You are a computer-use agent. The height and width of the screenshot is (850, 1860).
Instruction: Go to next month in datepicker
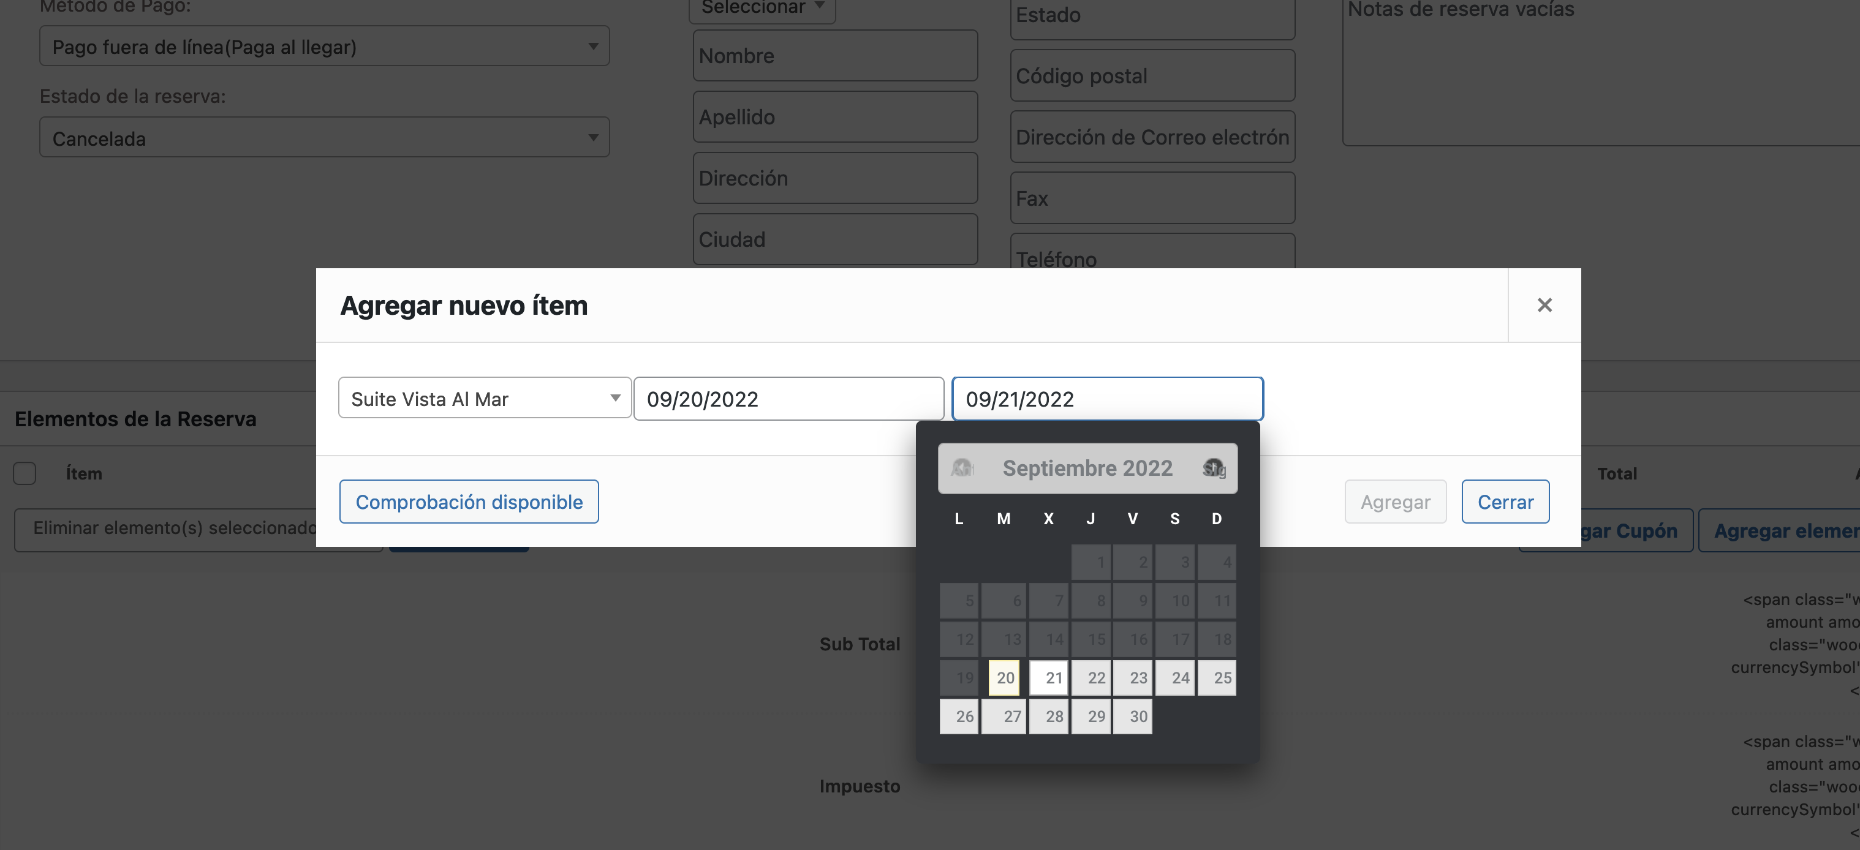pos(1214,468)
